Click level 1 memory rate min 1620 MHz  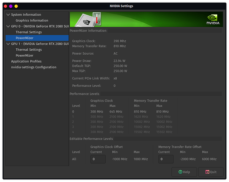(141, 117)
